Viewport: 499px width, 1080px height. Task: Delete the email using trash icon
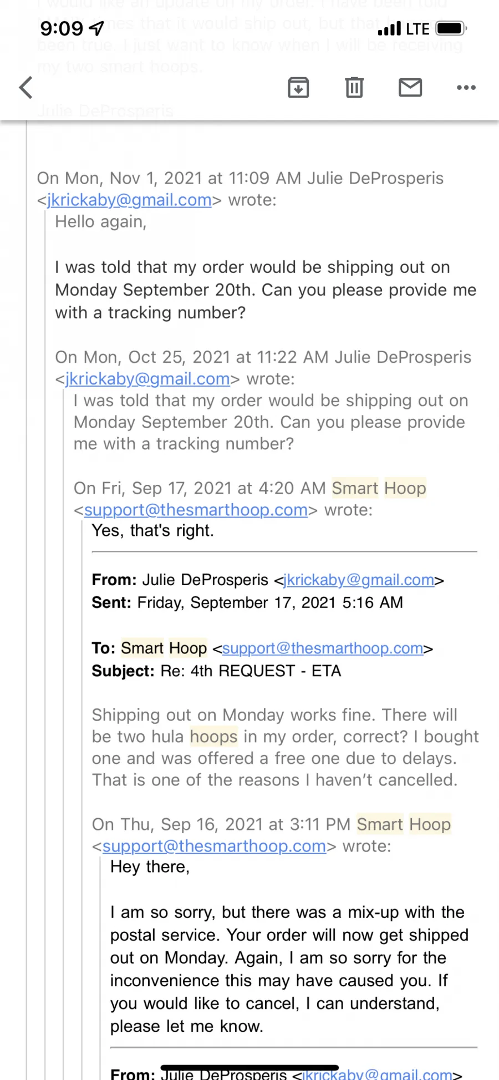coord(354,88)
